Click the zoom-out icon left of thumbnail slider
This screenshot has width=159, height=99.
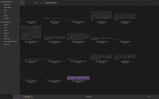click(146, 97)
